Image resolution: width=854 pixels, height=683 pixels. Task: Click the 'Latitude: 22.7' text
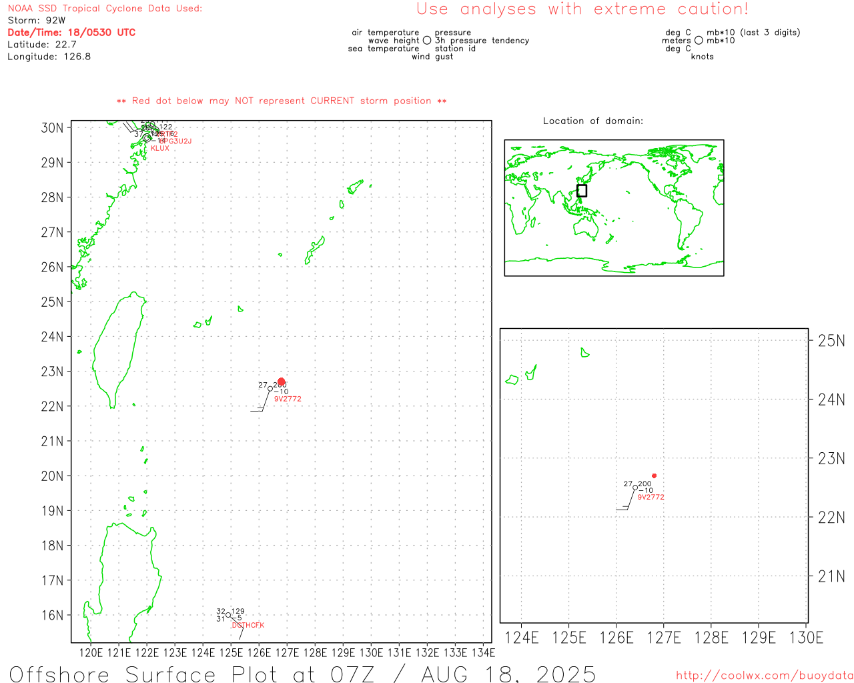coord(42,45)
